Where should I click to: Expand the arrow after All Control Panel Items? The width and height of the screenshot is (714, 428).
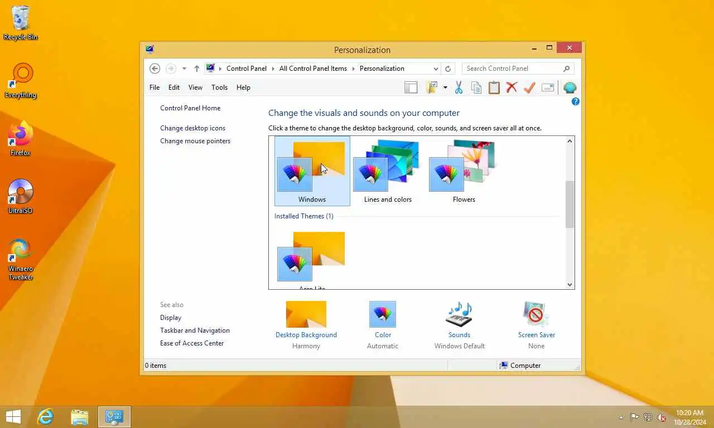tap(353, 69)
